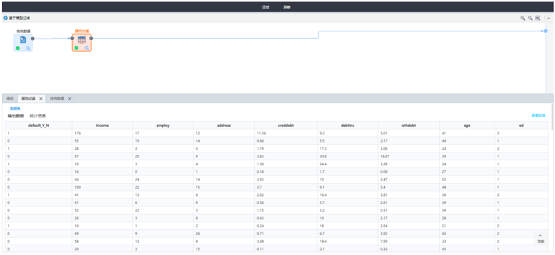Image resolution: width=555 pixels, height=255 pixels.
Task: Click the green status check on 属性过滤 node
Action: click(76, 48)
